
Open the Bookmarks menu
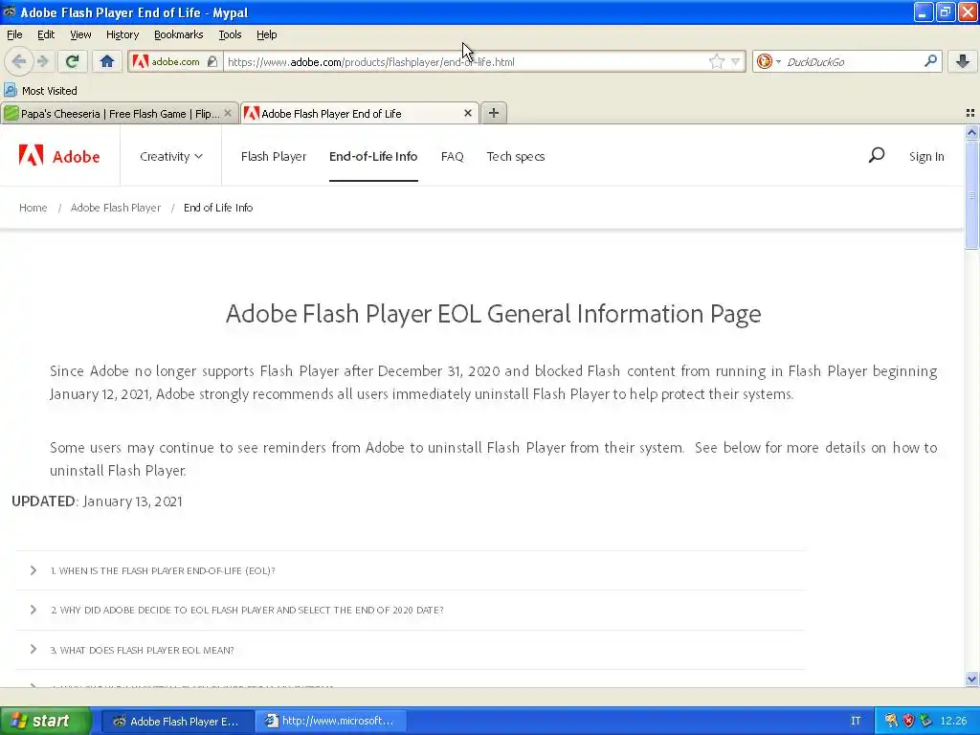tap(178, 34)
